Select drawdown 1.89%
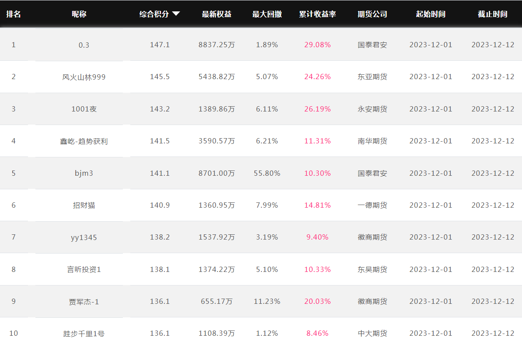The height and width of the screenshot is (348, 522). click(267, 45)
